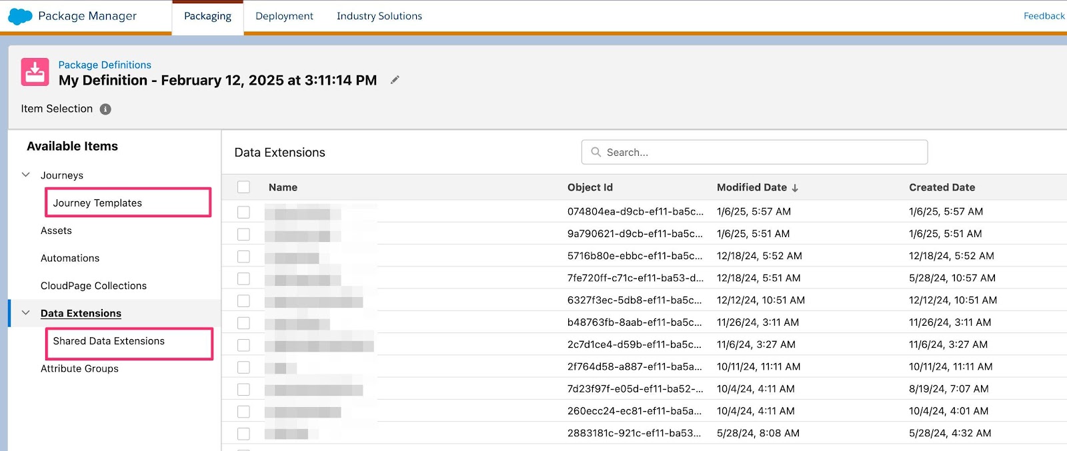
Task: Click the Package Manager title text
Action: [x=87, y=16]
